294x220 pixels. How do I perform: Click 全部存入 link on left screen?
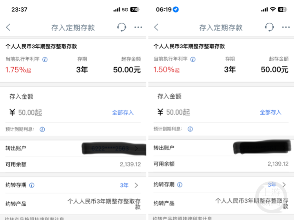tap(123, 113)
